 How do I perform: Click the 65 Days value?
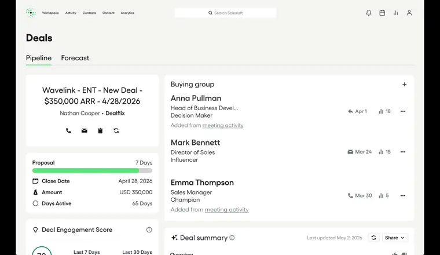coord(142,203)
